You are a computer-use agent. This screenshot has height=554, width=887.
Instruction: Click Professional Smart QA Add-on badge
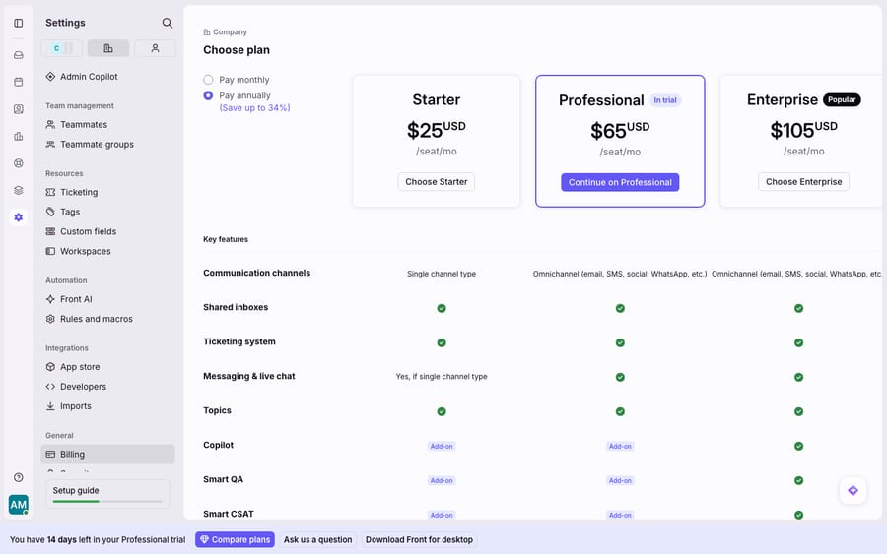(620, 480)
